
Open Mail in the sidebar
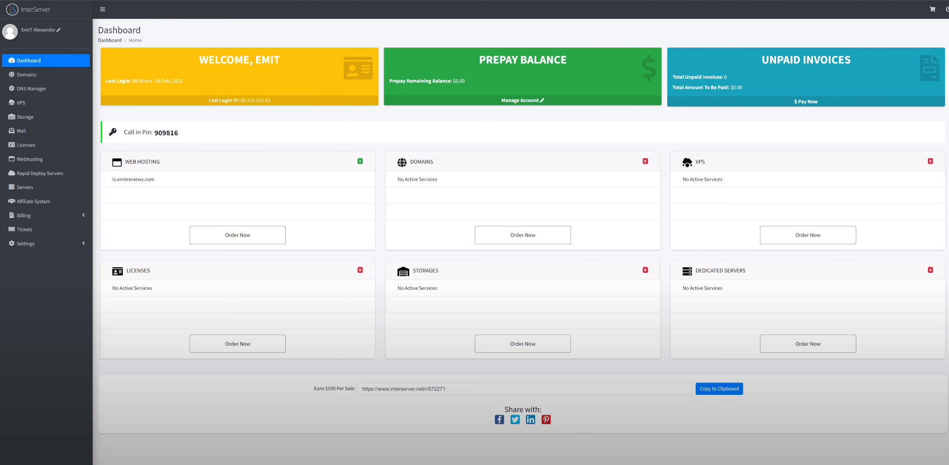(46, 131)
